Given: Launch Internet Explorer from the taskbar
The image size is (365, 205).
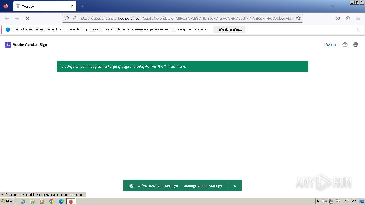Looking at the screenshot, I should [x=23, y=201].
